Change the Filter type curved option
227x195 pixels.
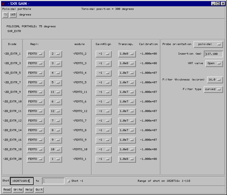[x=213, y=89]
